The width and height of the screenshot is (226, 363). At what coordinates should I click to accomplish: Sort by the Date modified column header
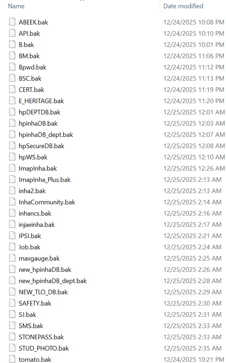[x=183, y=6]
